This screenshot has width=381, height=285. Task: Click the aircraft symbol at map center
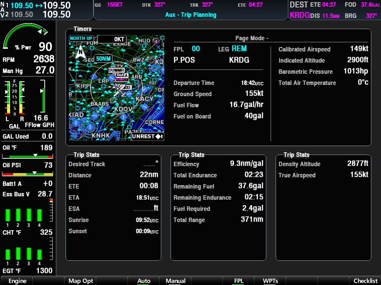coord(119,90)
